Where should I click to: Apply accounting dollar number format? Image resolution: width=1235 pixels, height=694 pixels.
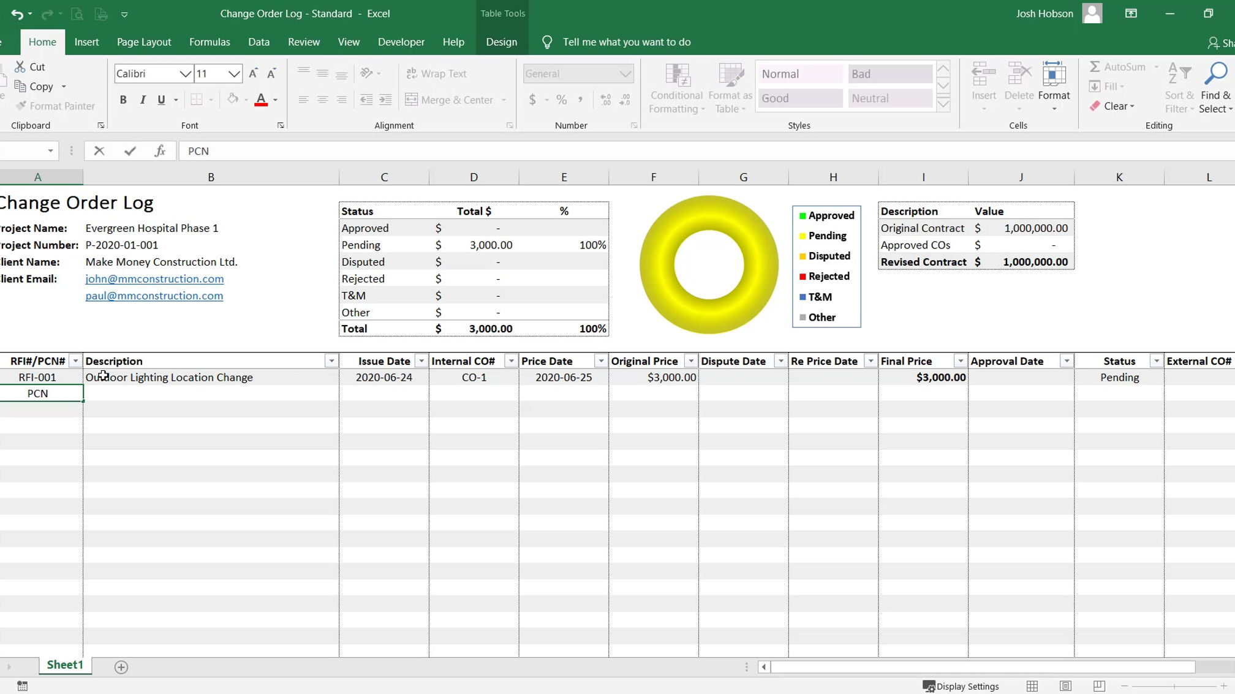pyautogui.click(x=532, y=100)
